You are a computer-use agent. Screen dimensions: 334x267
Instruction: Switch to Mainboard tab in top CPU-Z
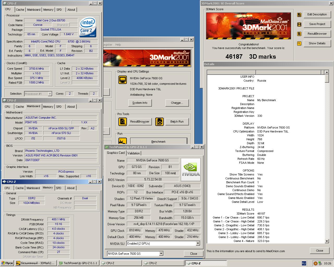click(34, 10)
